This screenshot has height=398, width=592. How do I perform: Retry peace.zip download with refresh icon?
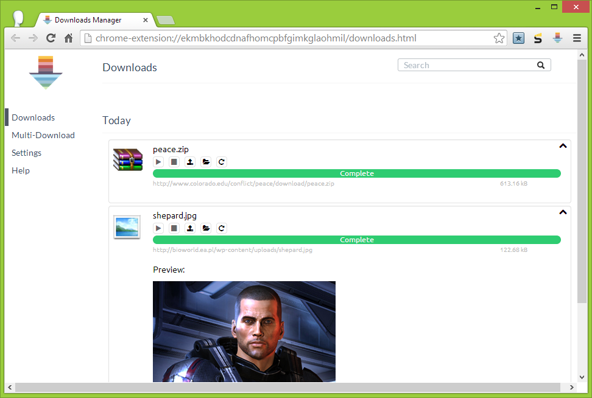tap(222, 162)
